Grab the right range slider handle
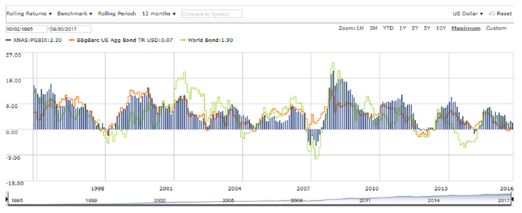This screenshot has height=213, width=522. 512,199
